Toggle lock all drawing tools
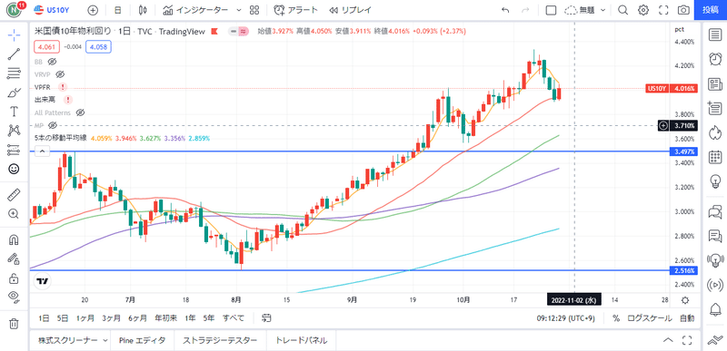Screen dimensions: 727x351 pos(14,278)
